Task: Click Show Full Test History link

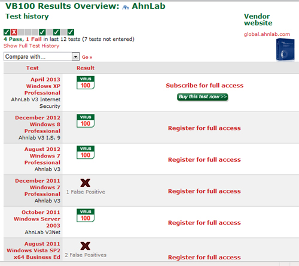Action: point(32,46)
